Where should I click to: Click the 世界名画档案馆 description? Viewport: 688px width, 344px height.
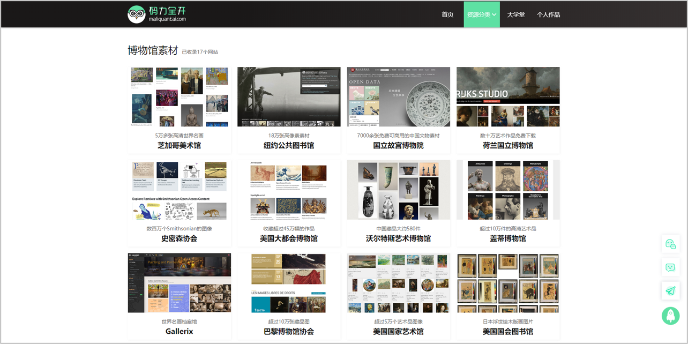coord(180,321)
